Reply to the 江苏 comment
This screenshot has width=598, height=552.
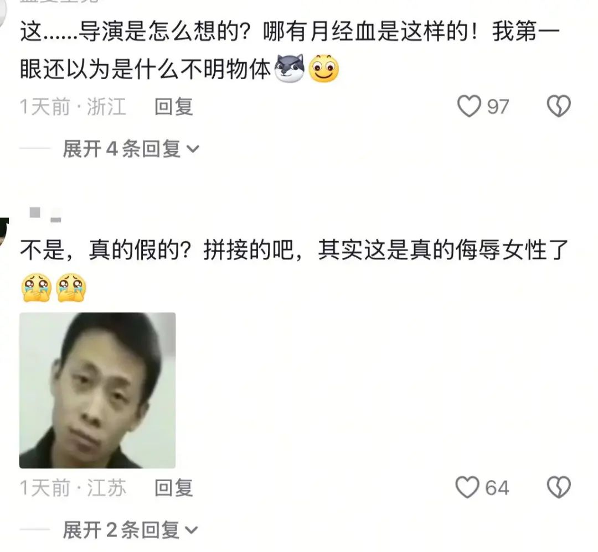click(x=173, y=488)
